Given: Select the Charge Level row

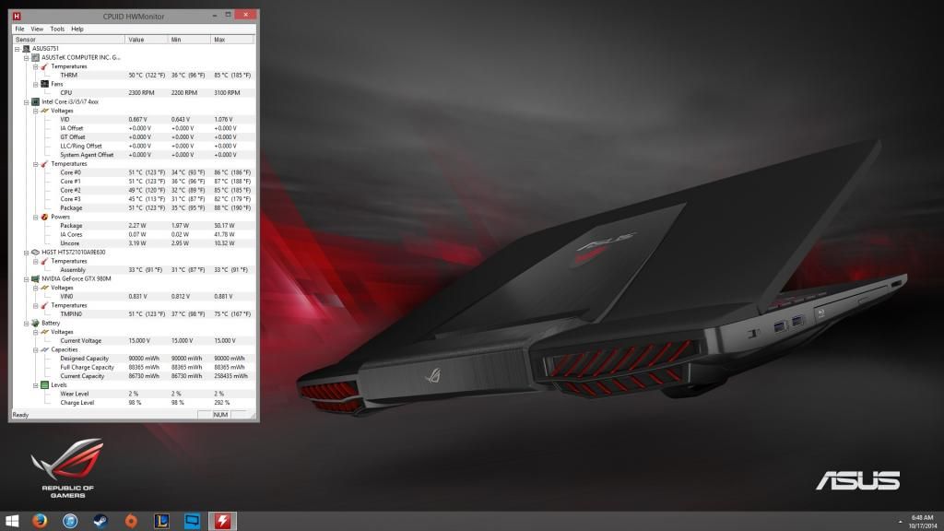Looking at the screenshot, I should [x=133, y=403].
